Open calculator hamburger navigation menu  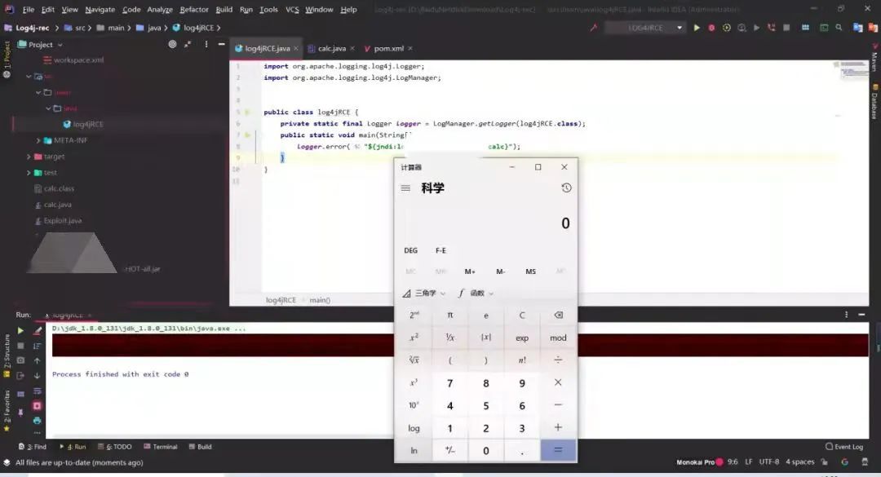(x=405, y=188)
